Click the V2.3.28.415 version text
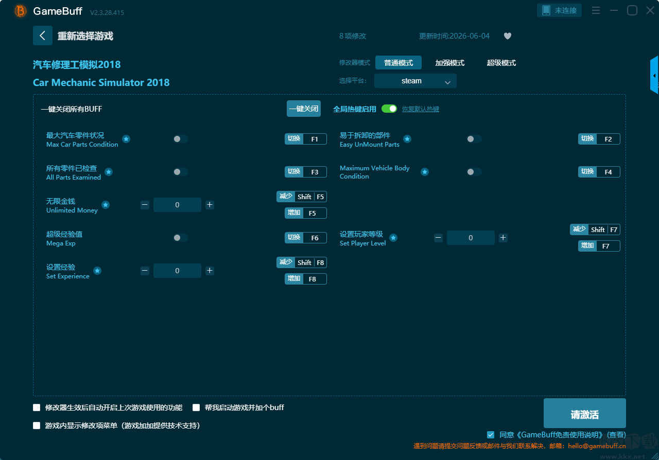 click(x=107, y=12)
